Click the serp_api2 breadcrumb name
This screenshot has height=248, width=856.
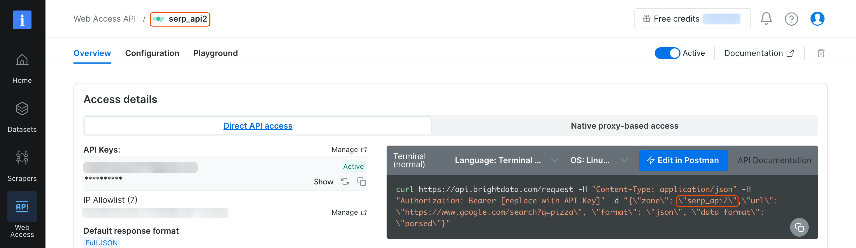pyautogui.click(x=188, y=19)
